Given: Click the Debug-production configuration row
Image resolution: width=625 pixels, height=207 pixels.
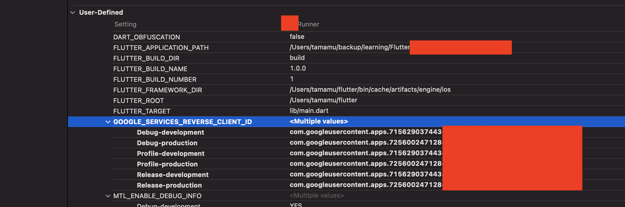Looking at the screenshot, I should 167,143.
